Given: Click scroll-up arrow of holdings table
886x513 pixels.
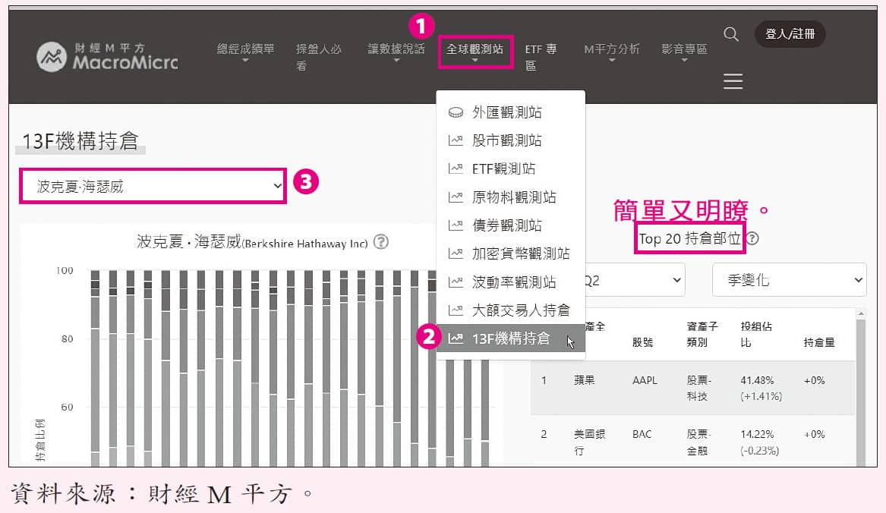Looking at the screenshot, I should [861, 313].
